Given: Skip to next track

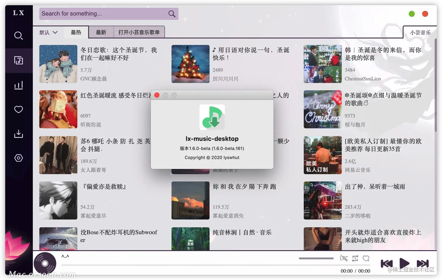Looking at the screenshot, I should 423,264.
